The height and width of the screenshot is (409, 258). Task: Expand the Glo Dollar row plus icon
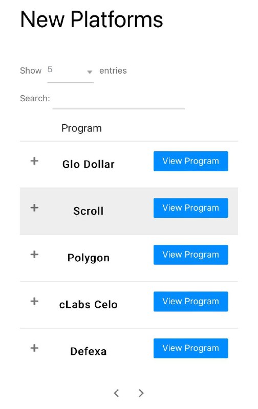[x=34, y=161]
